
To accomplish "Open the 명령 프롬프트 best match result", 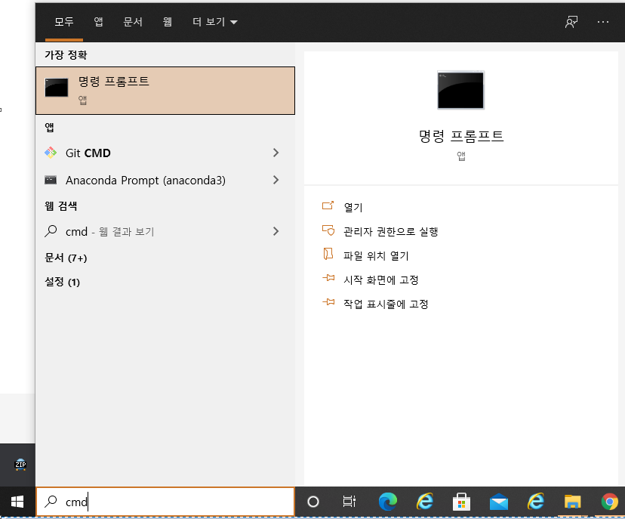I will (165, 91).
